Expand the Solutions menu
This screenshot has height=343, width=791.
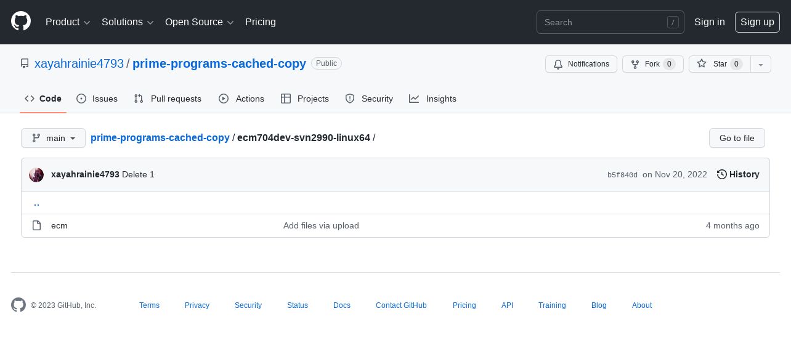128,22
